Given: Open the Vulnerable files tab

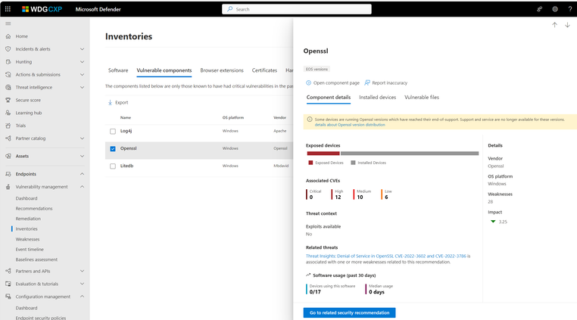Looking at the screenshot, I should [422, 97].
